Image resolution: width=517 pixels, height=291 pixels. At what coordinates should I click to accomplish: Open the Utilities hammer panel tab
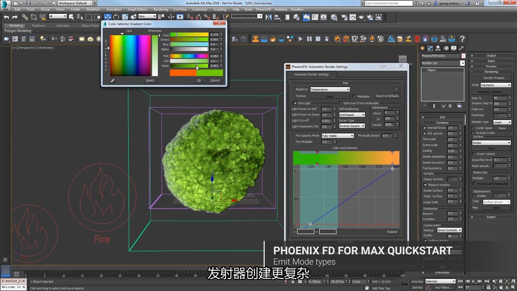(x=460, y=48)
